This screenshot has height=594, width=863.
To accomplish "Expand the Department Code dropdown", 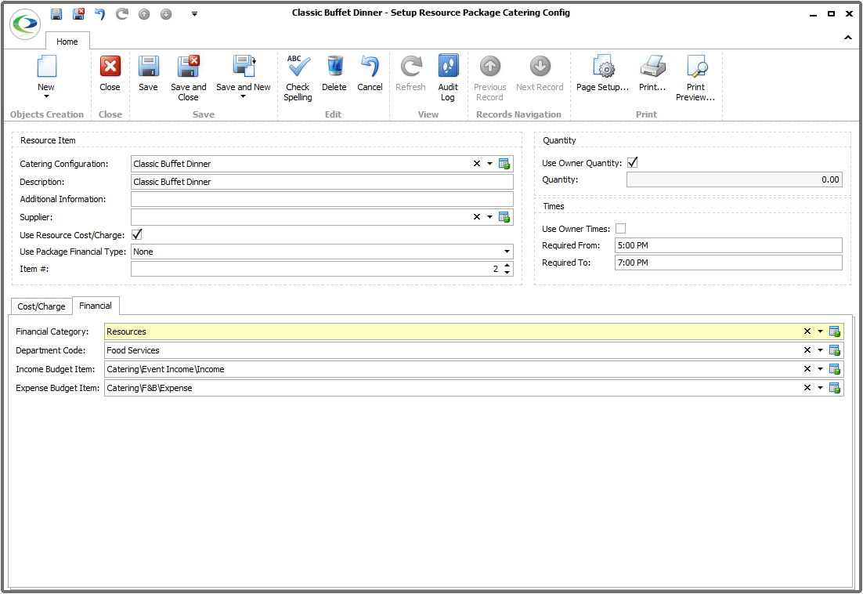I will coord(820,350).
